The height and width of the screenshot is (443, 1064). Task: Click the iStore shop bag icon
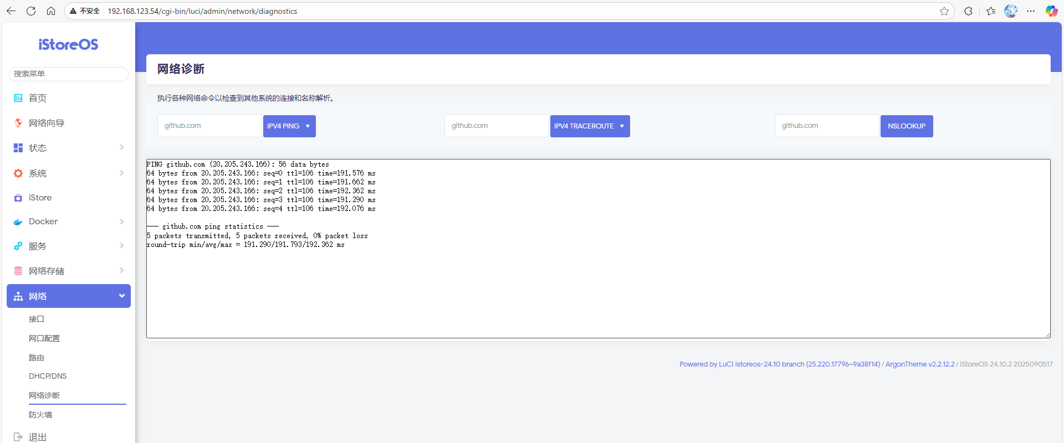(18, 198)
